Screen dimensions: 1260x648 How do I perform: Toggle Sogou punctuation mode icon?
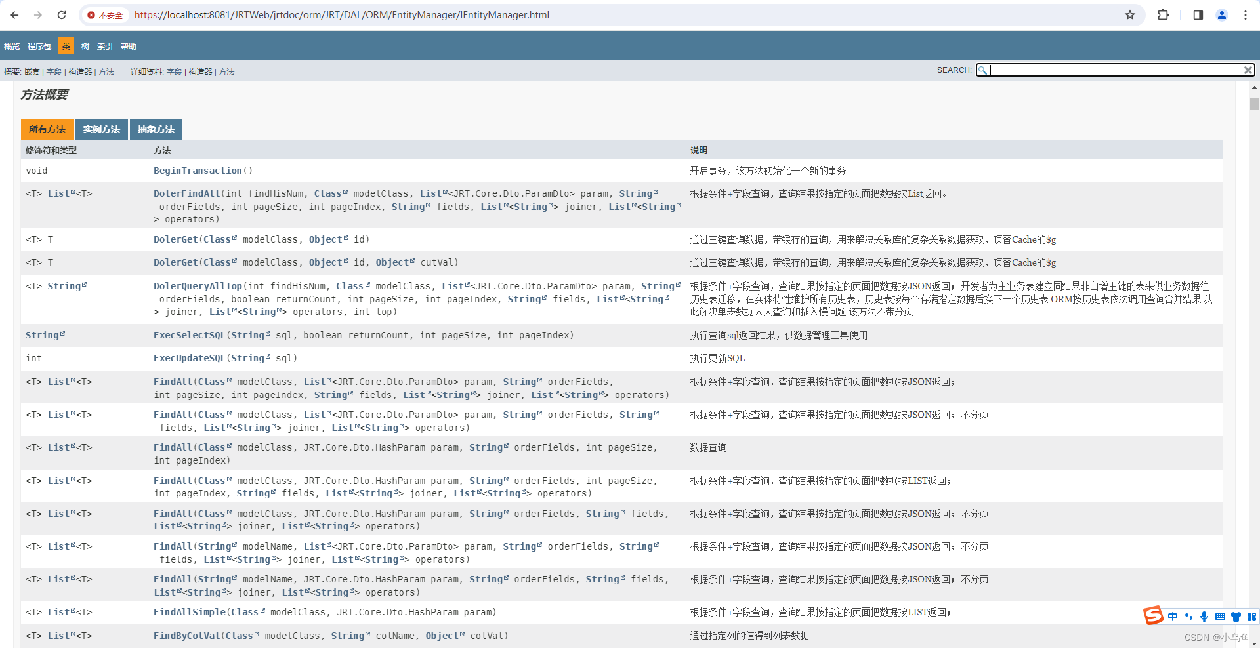1188,617
